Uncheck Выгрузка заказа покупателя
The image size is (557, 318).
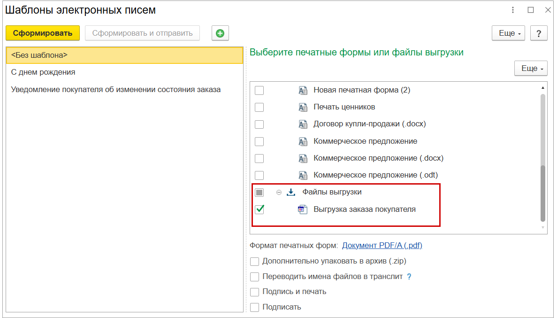coord(259,209)
